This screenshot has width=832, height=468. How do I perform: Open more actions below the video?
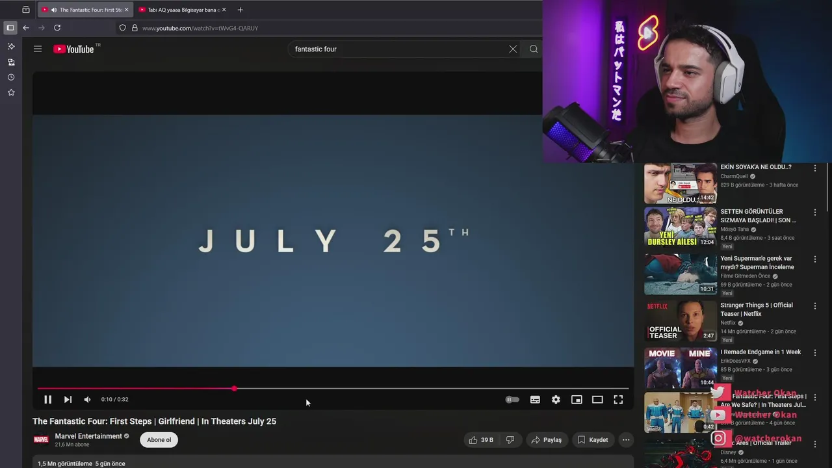626,440
